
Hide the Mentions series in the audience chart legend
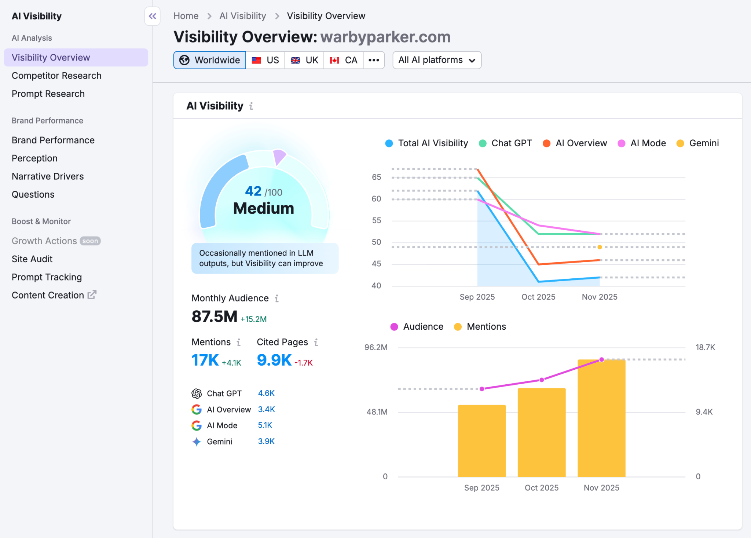[480, 326]
